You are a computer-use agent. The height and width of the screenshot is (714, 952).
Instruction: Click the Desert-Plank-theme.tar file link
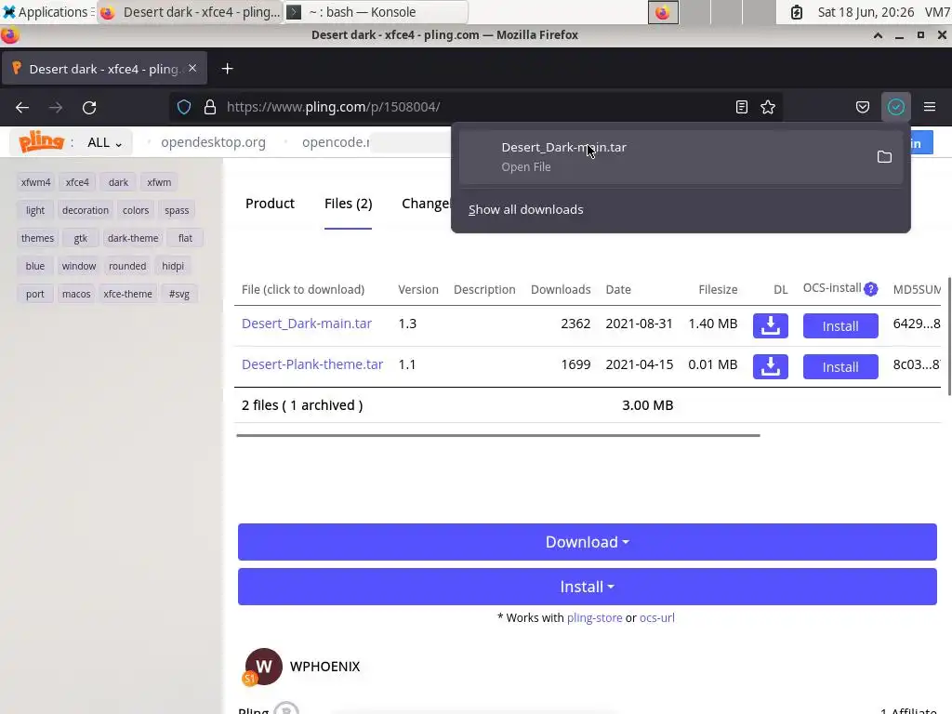[312, 364]
